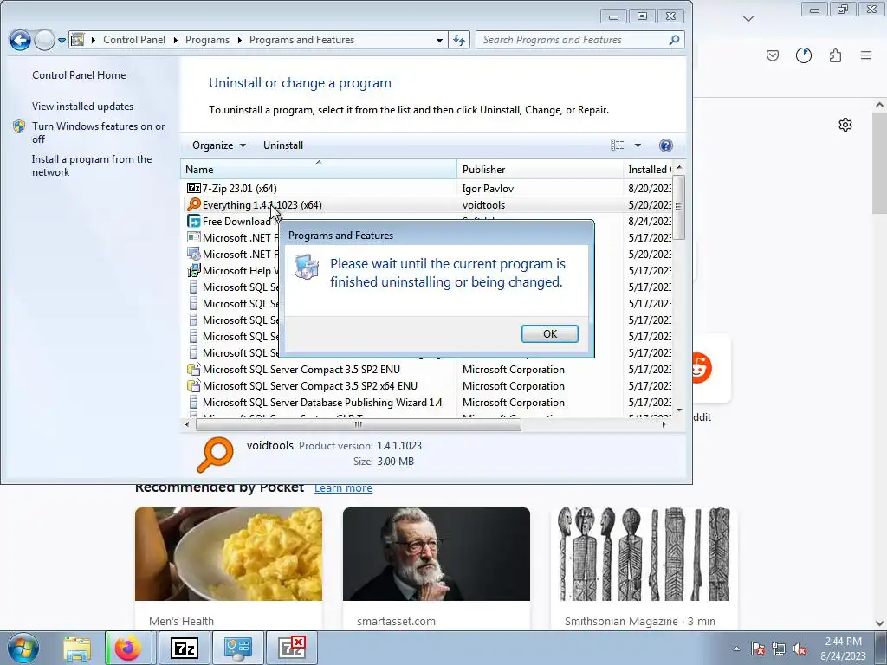Click the Forward navigation arrow in Control Panel
This screenshot has height=665, width=887.
click(x=44, y=40)
